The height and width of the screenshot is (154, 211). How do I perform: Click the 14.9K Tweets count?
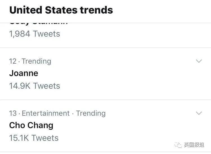pyautogui.click(x=35, y=86)
